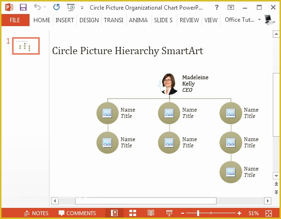Switch to the VIEW tab
This screenshot has height=219, width=281.
click(x=211, y=20)
